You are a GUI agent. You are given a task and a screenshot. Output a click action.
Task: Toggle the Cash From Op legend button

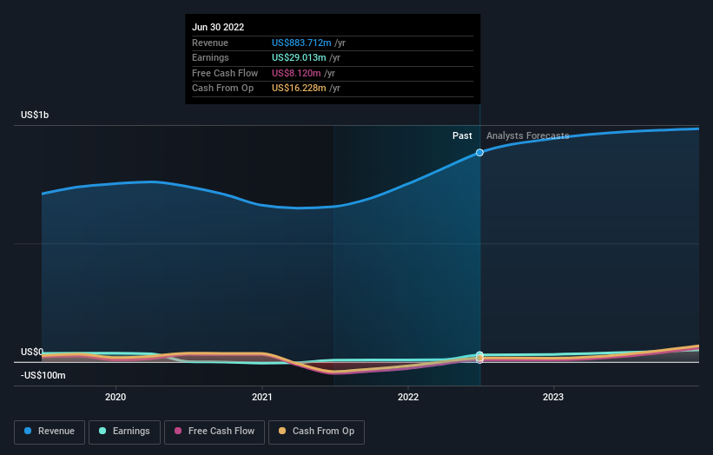pyautogui.click(x=316, y=432)
